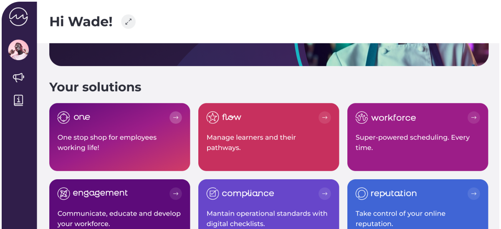Open the engagement solution title
The width and height of the screenshot is (501, 229).
pos(100,193)
